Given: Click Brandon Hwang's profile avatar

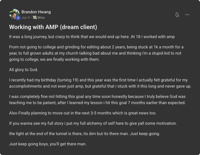Looking at the screenshot, I should 14,14.
